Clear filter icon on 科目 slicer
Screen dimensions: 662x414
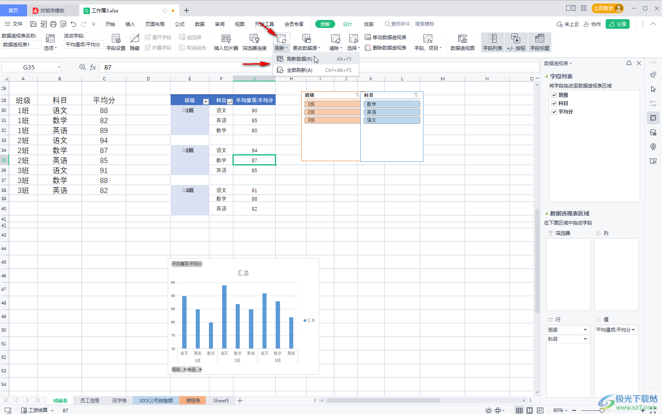point(416,95)
